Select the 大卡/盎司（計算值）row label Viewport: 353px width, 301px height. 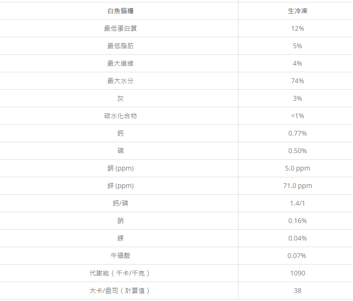click(x=120, y=291)
